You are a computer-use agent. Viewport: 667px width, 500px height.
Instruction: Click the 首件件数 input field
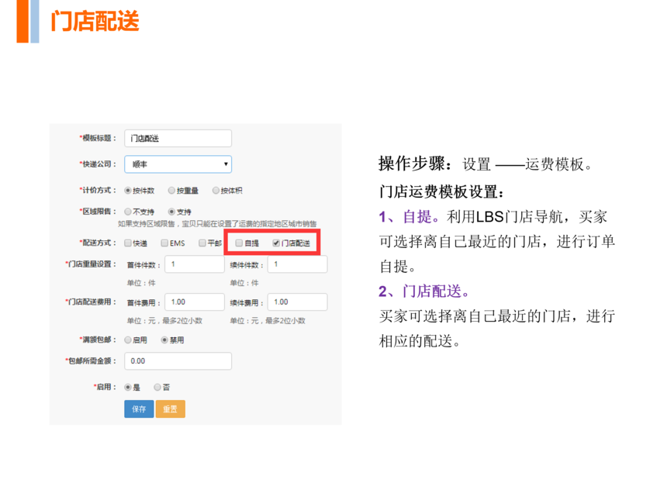[x=194, y=264]
